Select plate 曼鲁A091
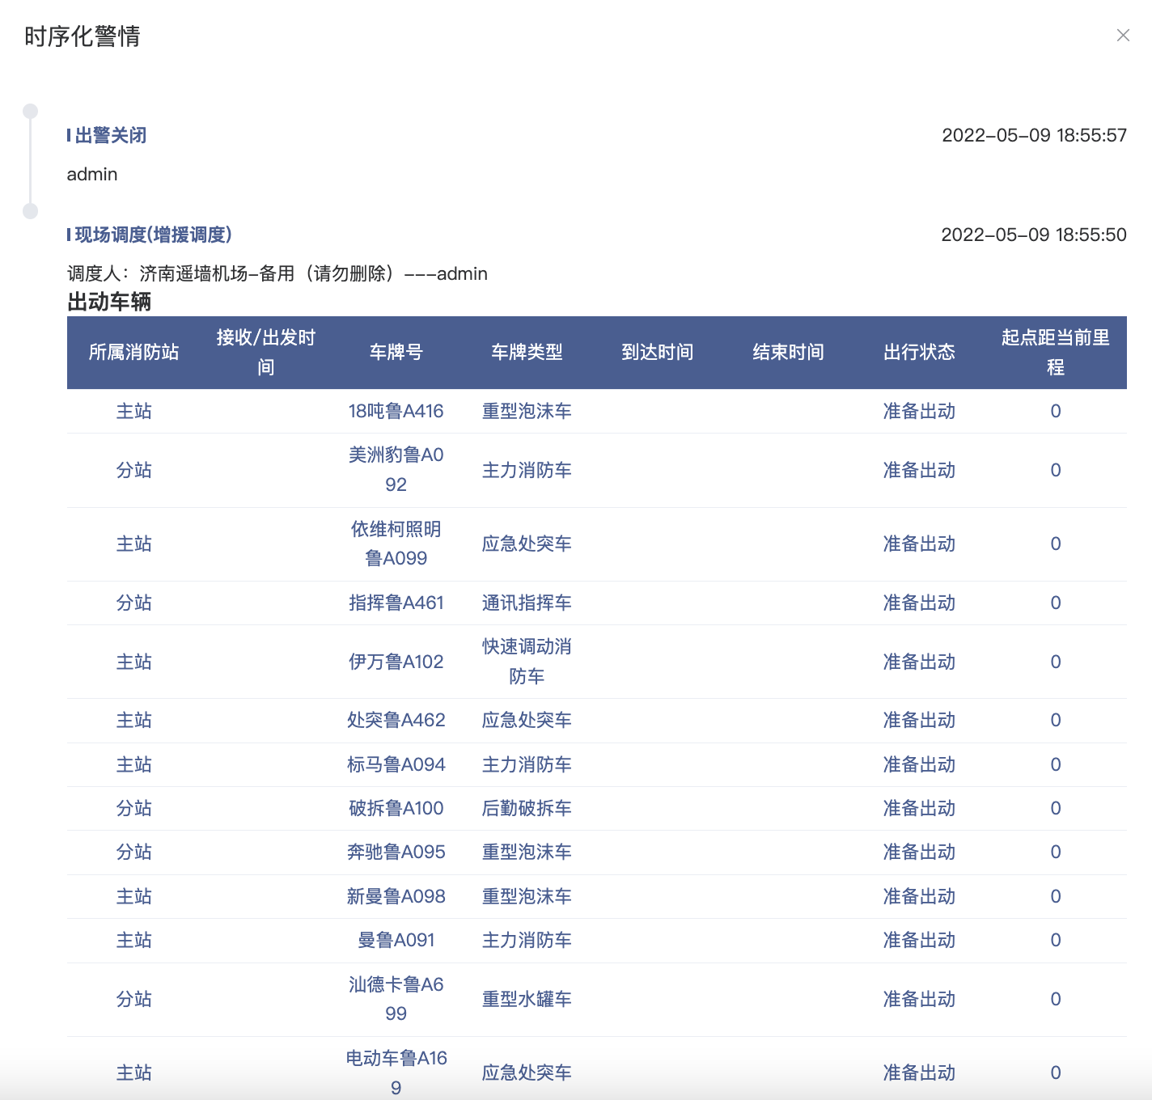Image resolution: width=1152 pixels, height=1100 pixels. 396,940
